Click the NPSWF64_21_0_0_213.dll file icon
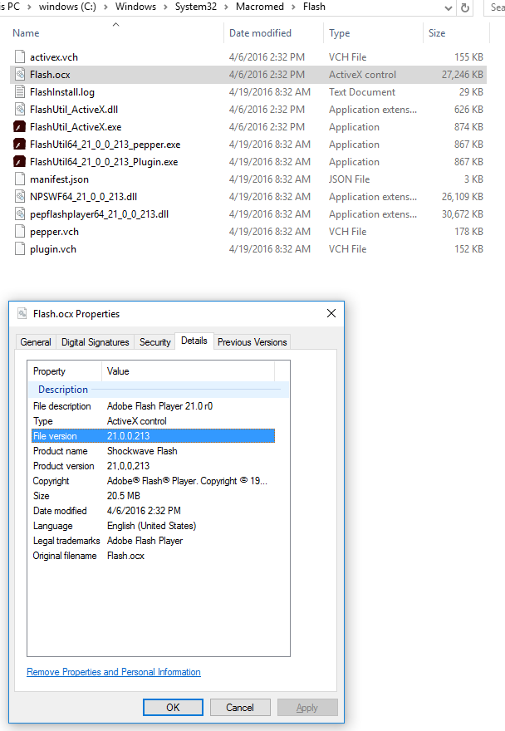505x731 pixels. coord(20,197)
